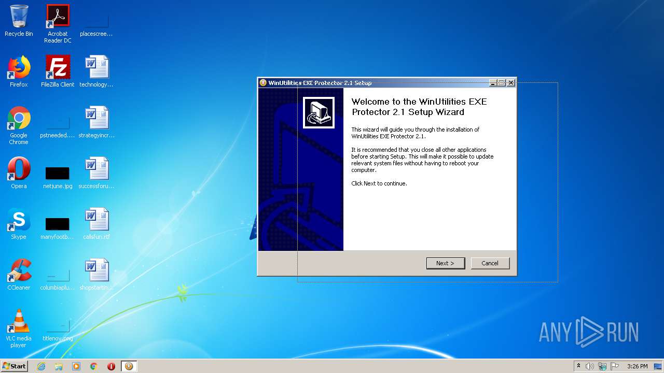Open Acrobat Reader DC shortcut
664x373 pixels.
58,24
